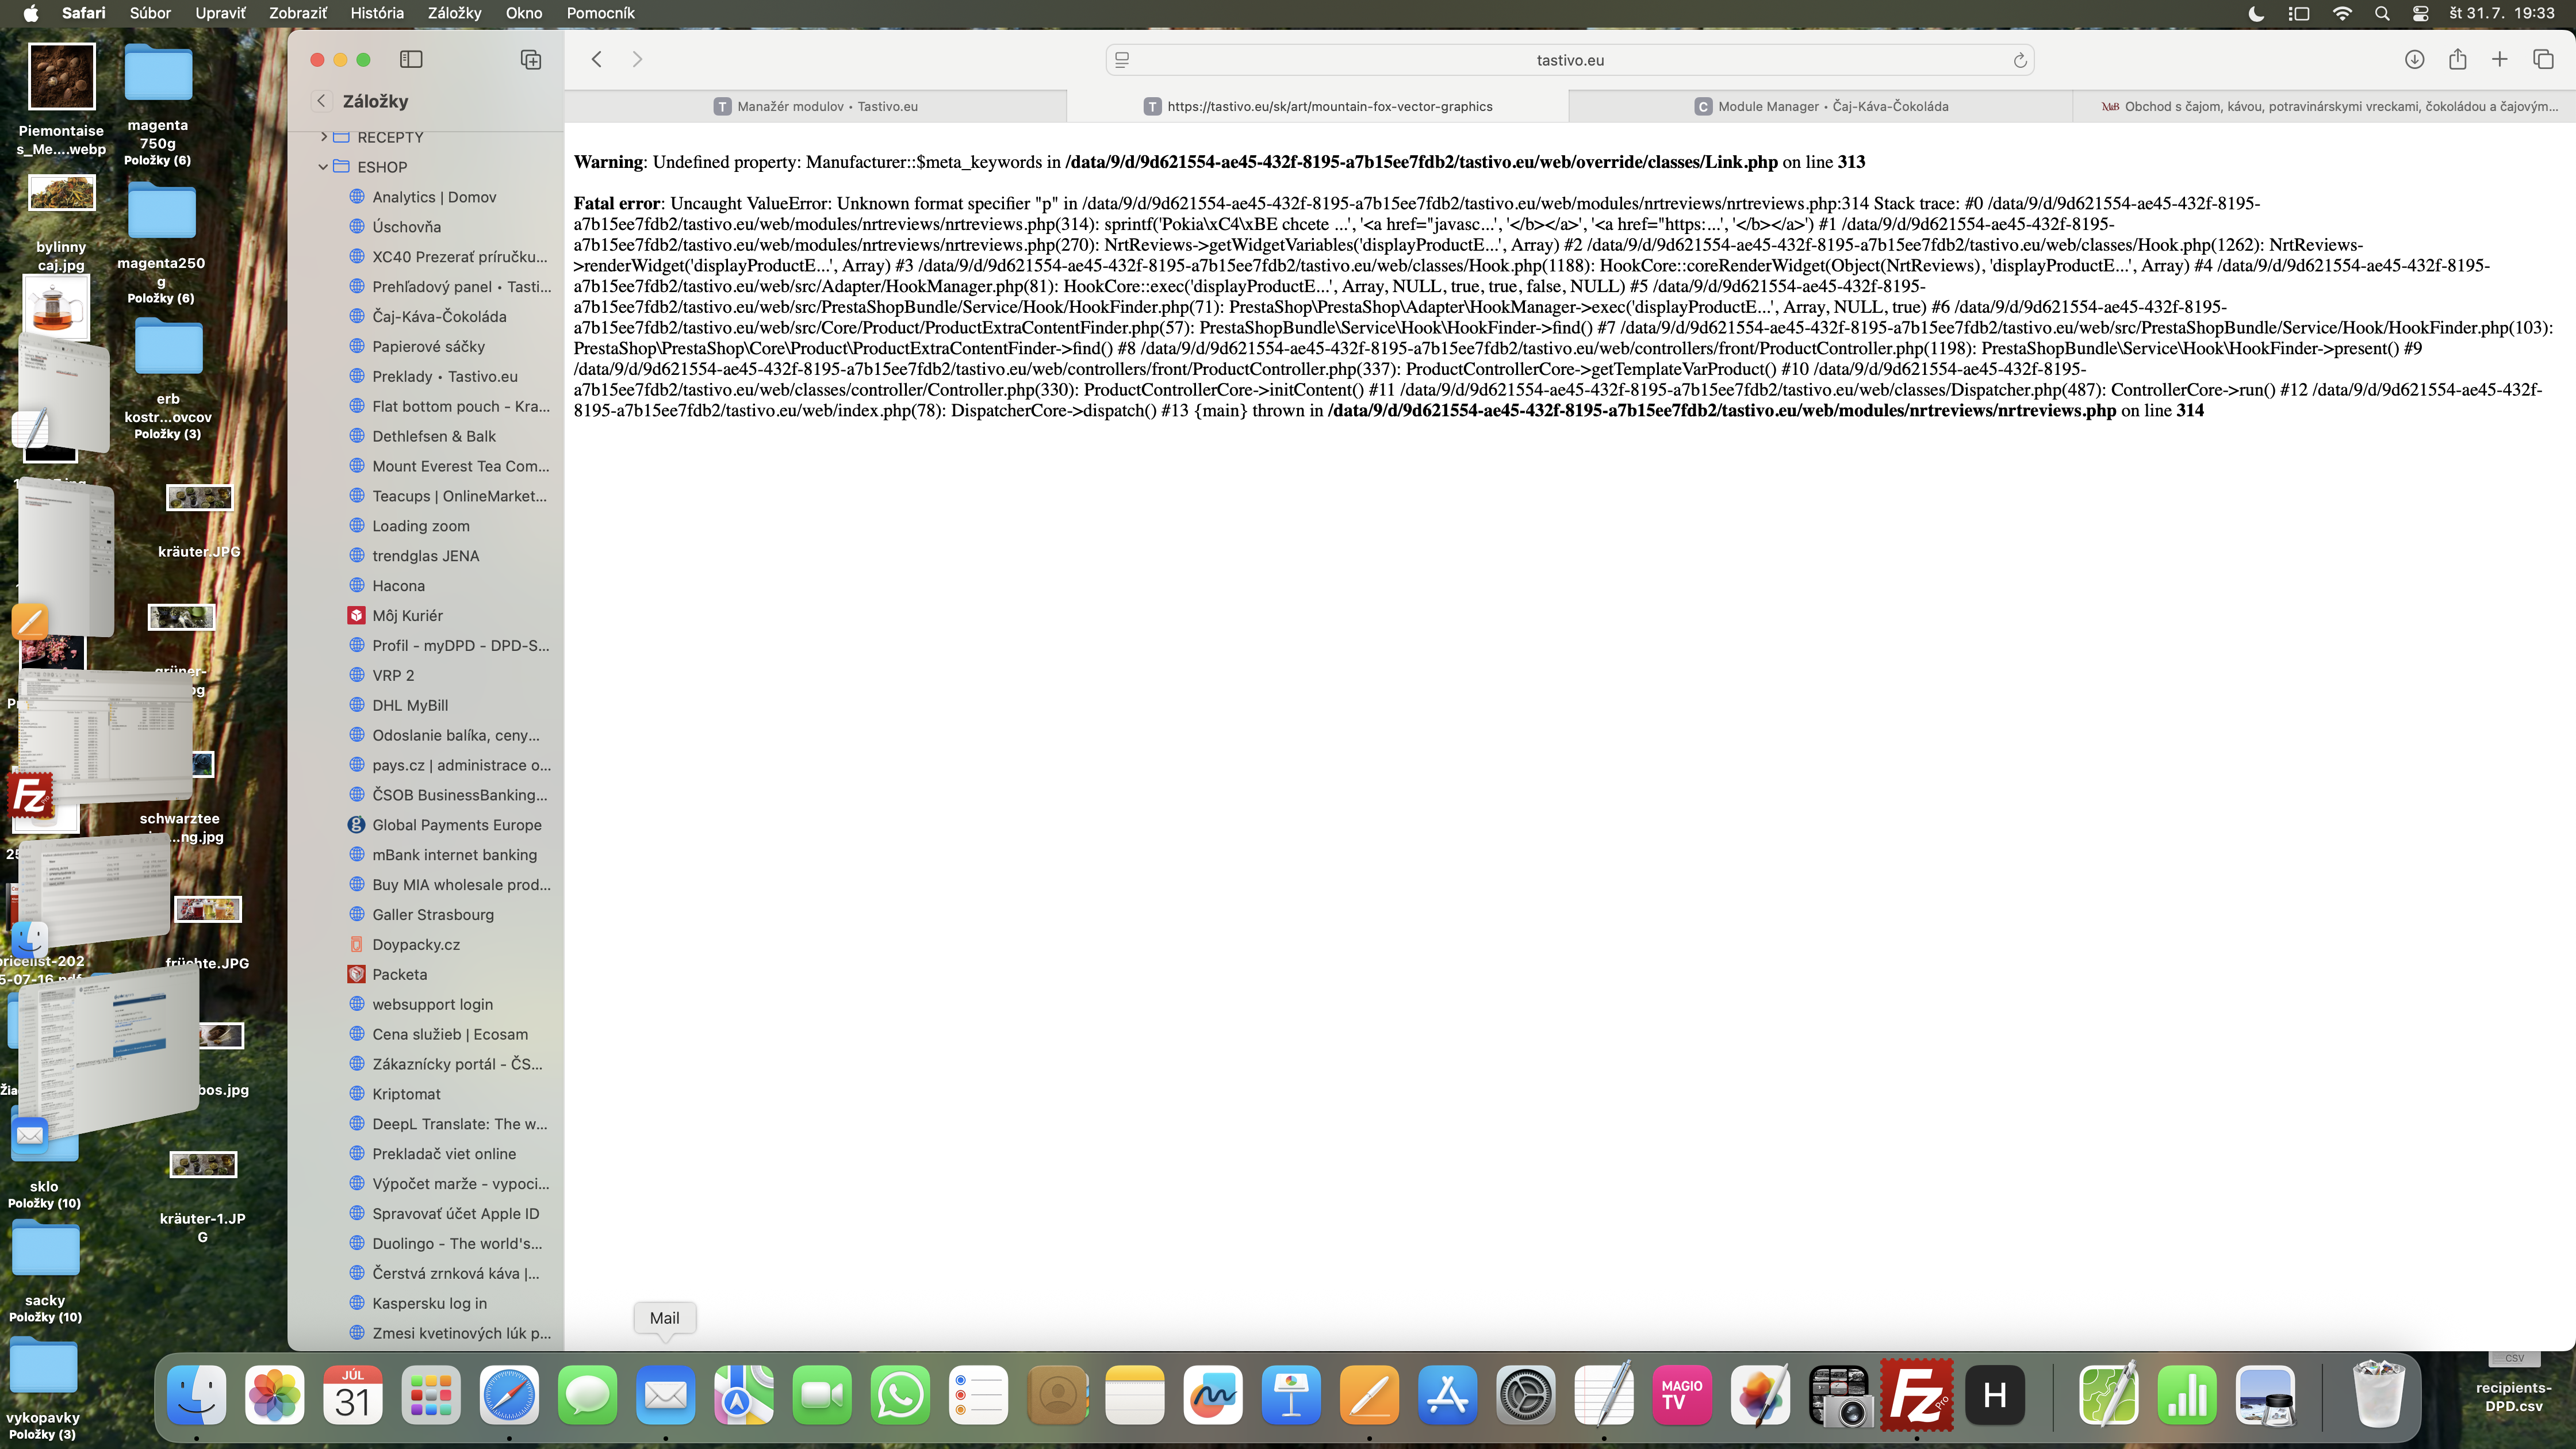Screen dimensions: 2576x1449
Task: Open Maps from the Dock
Action: coord(743,1395)
